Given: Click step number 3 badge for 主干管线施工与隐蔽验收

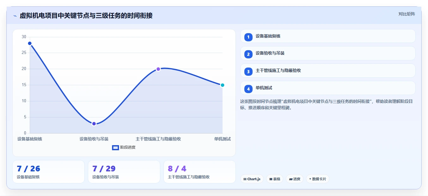Looking at the screenshot, I should tap(248, 71).
